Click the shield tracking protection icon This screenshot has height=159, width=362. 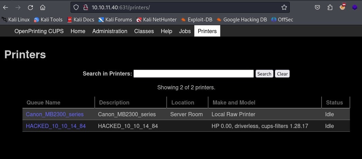tap(76, 7)
